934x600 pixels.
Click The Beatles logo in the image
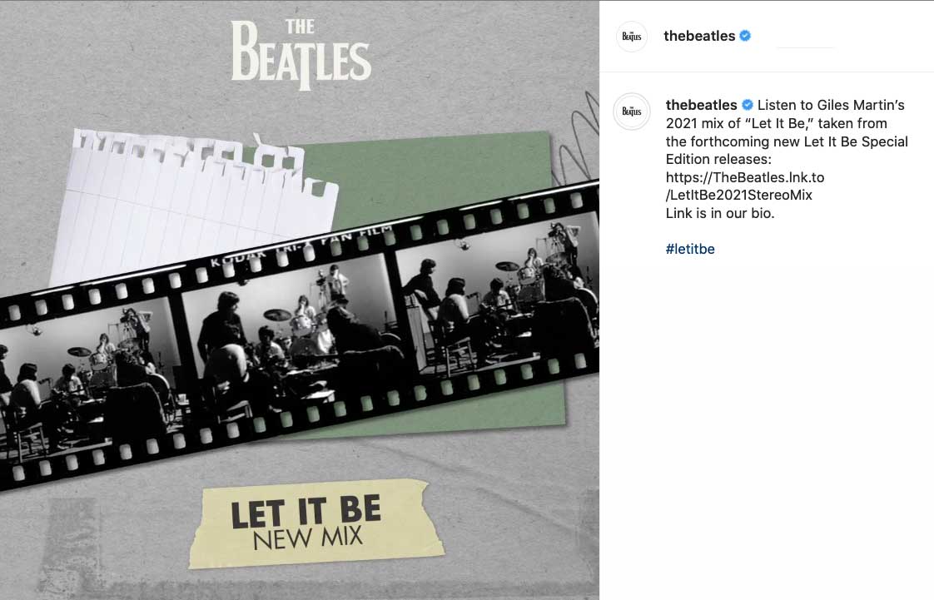pos(301,54)
